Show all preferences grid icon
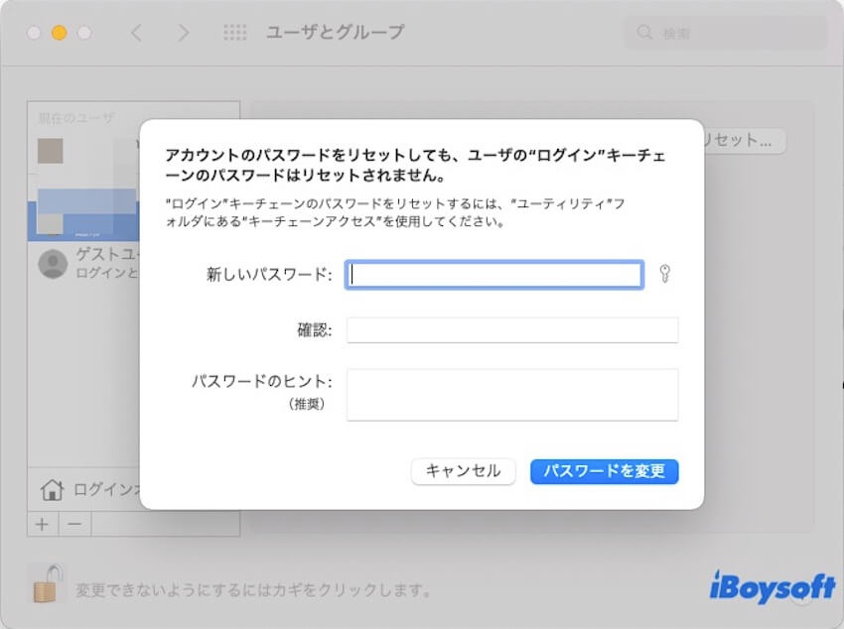This screenshot has height=629, width=844. (x=234, y=33)
